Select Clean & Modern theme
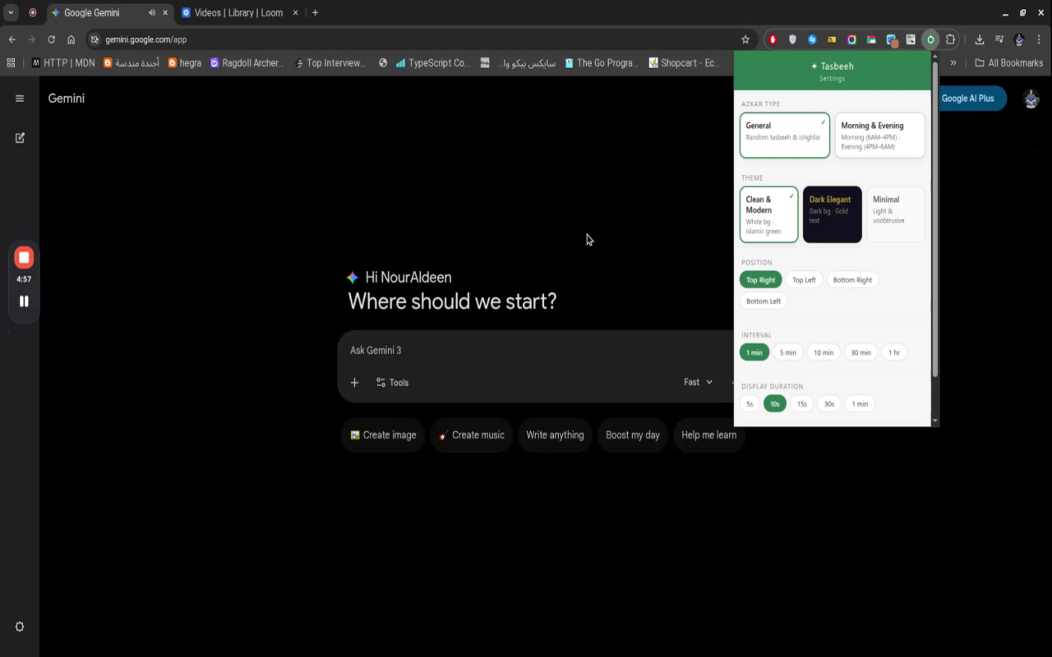This screenshot has height=657, width=1052. click(769, 214)
